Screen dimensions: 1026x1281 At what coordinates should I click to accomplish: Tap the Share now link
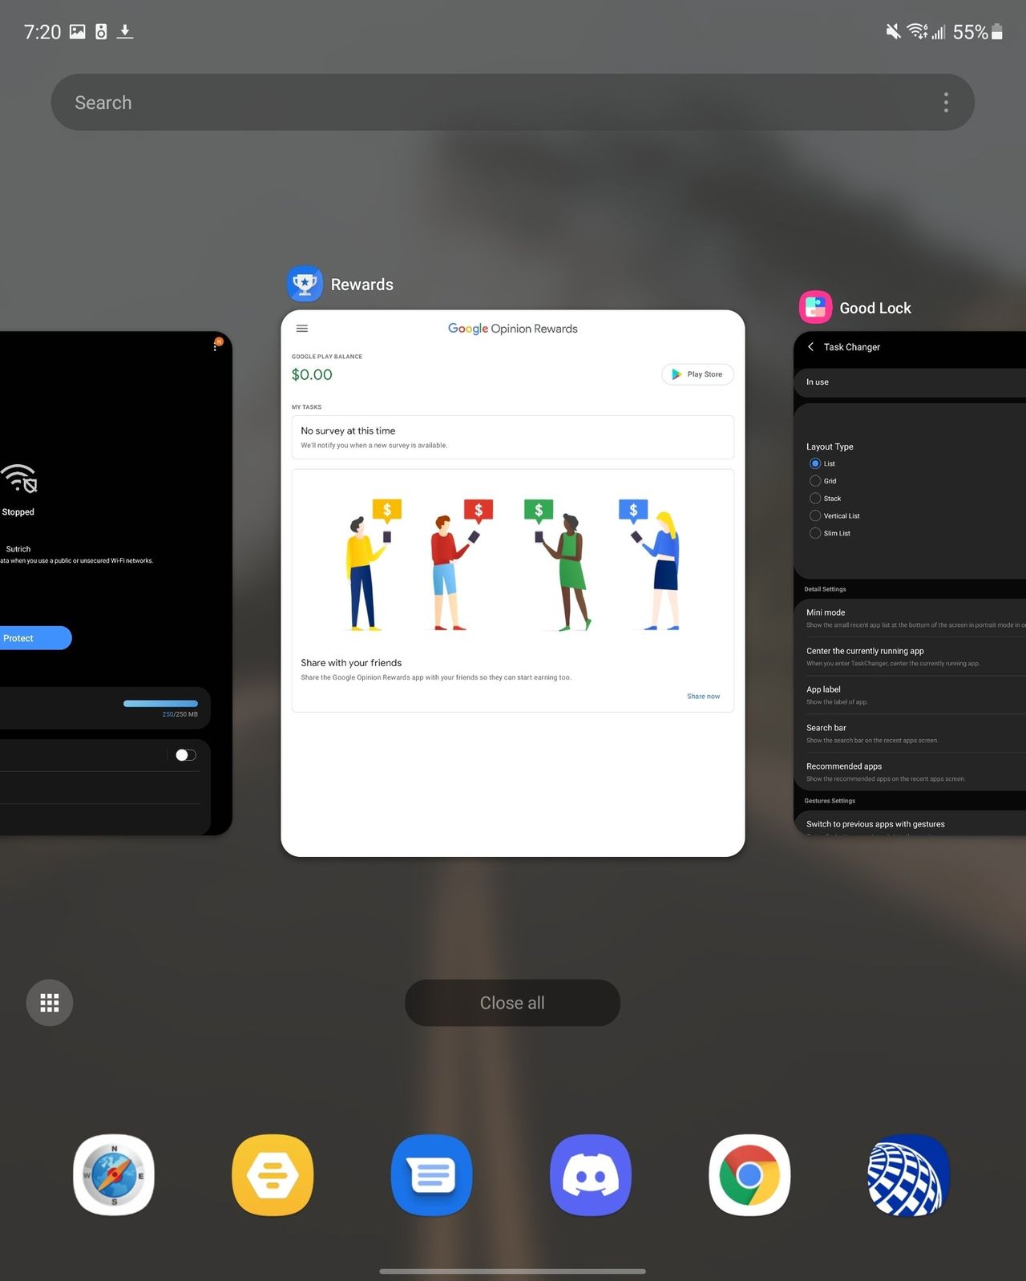[x=703, y=697]
